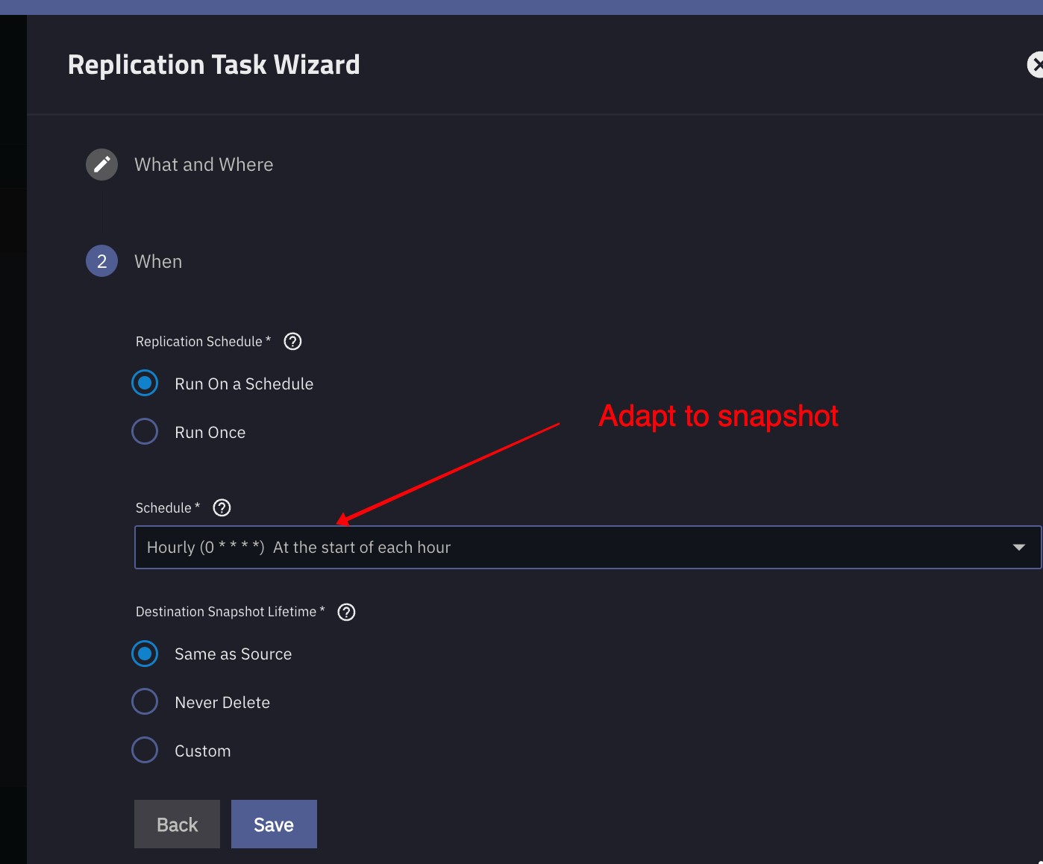This screenshot has height=864, width=1043.
Task: Open help tooltip for Replication Schedule
Action: [293, 341]
